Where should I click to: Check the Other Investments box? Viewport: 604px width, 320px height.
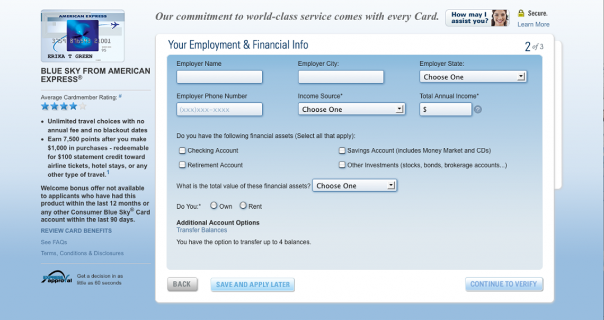point(342,165)
